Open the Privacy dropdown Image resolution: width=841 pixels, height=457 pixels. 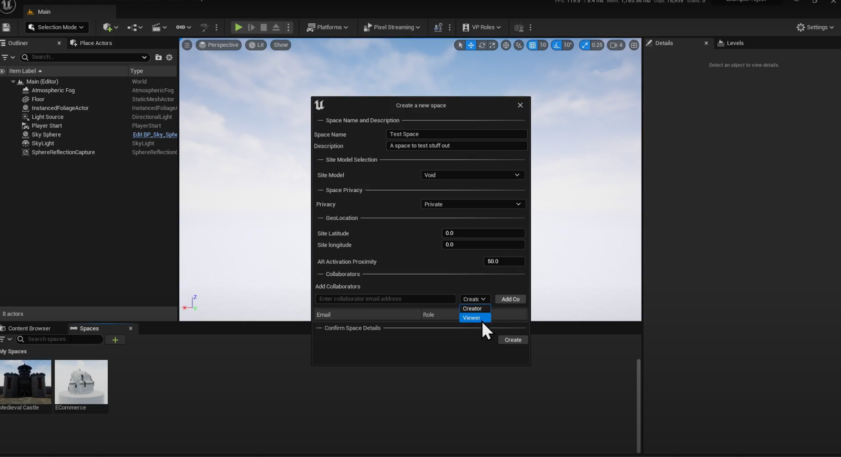click(472, 204)
